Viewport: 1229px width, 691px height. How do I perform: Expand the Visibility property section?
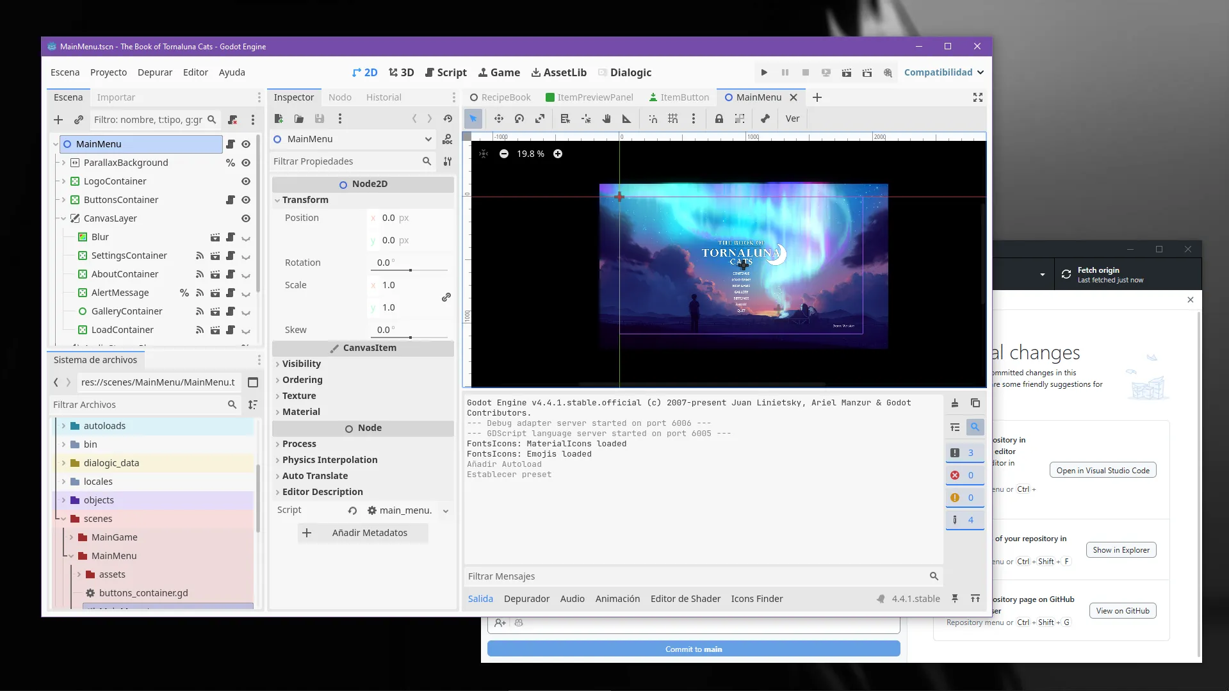click(x=301, y=364)
